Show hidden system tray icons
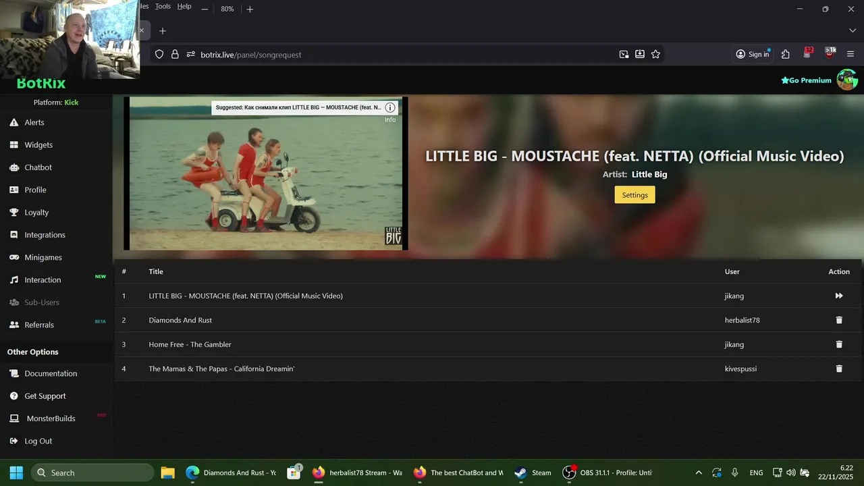Screen dimensions: 864x486 699,473
